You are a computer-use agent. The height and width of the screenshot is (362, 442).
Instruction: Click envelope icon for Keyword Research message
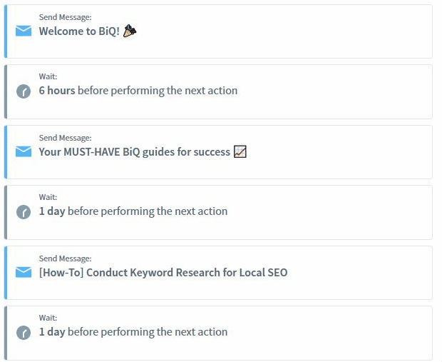click(24, 272)
